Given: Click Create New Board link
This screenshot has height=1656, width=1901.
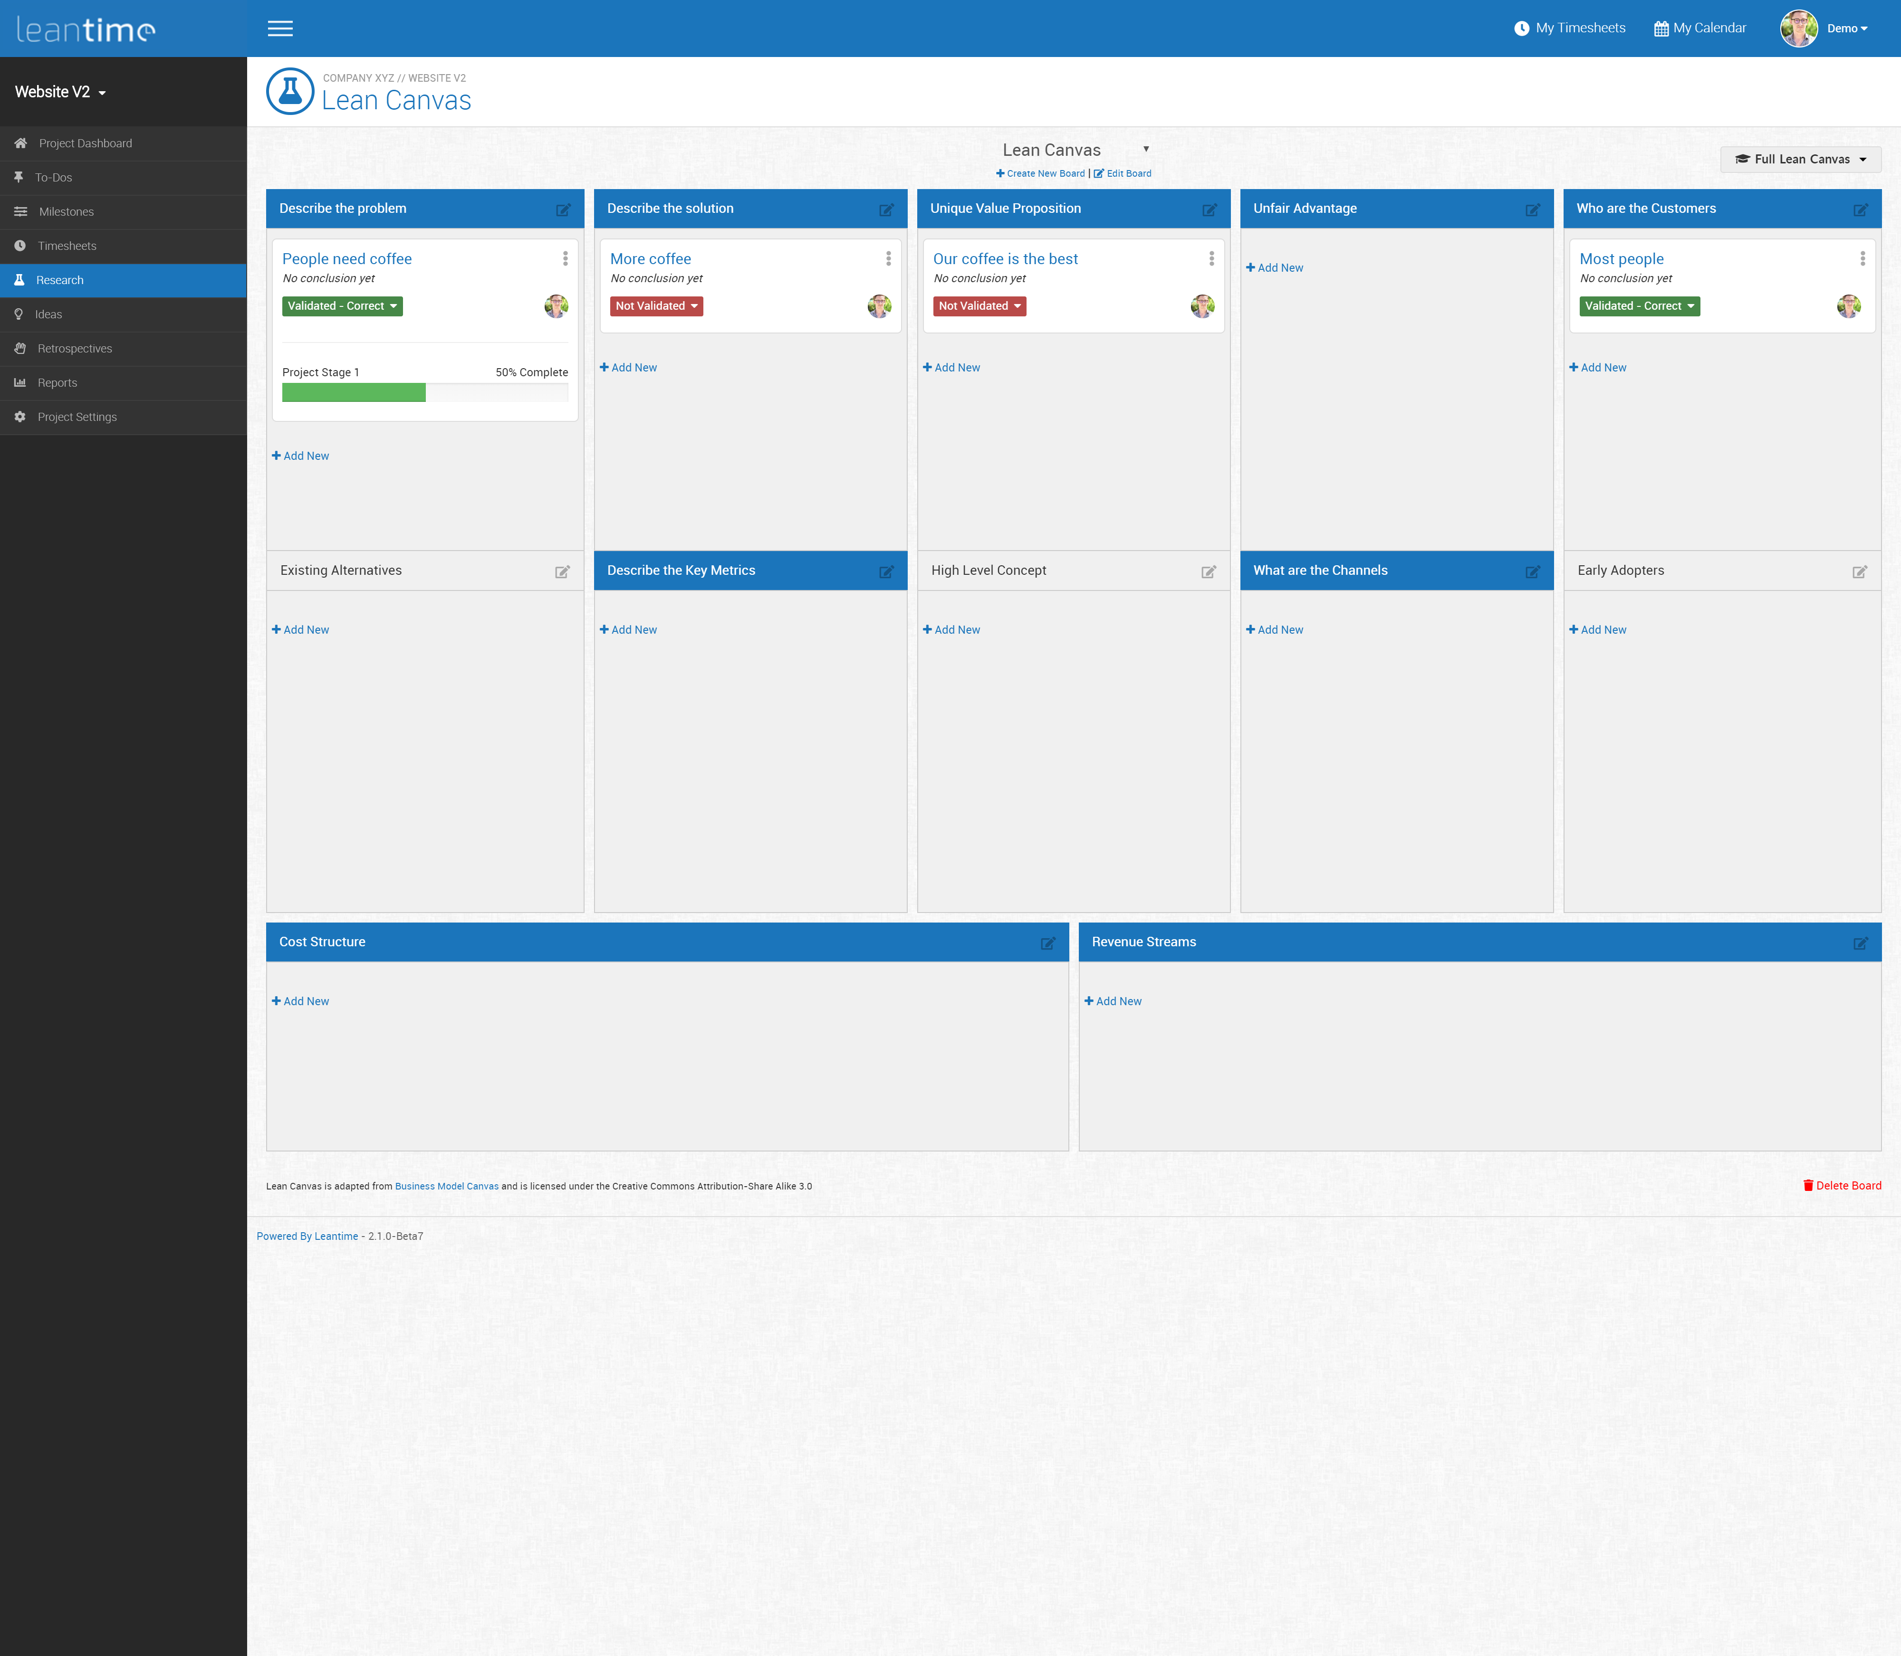Looking at the screenshot, I should tap(1040, 174).
